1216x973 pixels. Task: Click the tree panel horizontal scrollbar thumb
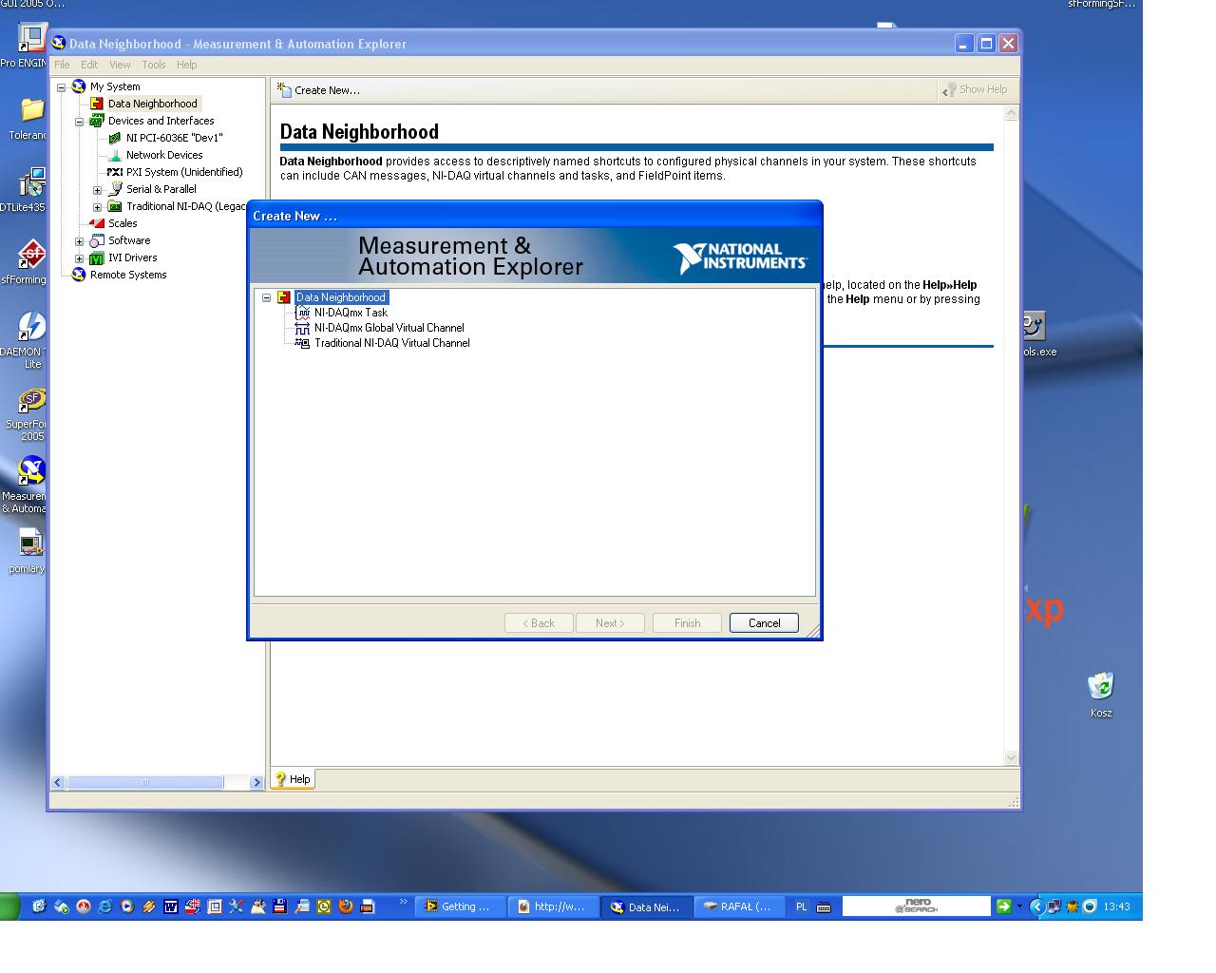click(144, 783)
